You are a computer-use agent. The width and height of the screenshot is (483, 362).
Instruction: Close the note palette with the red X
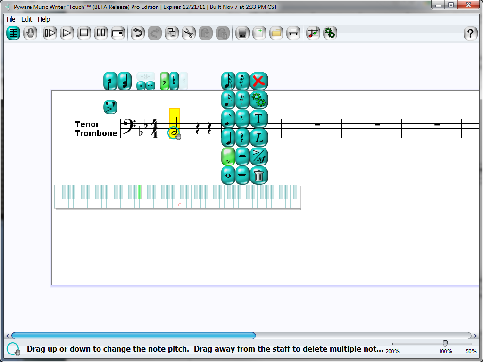point(258,81)
